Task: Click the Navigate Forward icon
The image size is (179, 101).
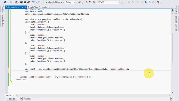Action: 11,2
